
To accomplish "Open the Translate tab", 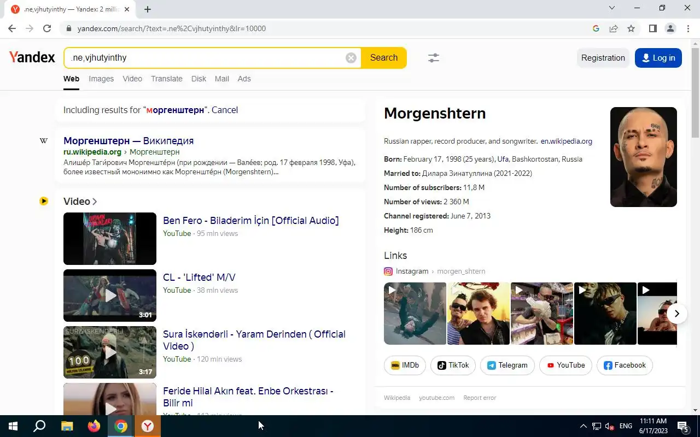I will (167, 79).
